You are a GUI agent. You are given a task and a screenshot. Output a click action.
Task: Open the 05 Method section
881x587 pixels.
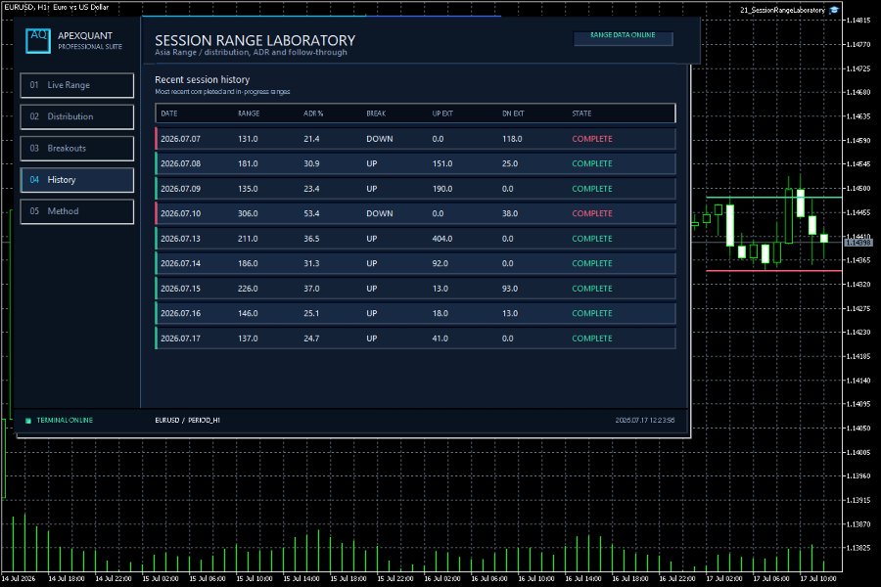click(77, 211)
